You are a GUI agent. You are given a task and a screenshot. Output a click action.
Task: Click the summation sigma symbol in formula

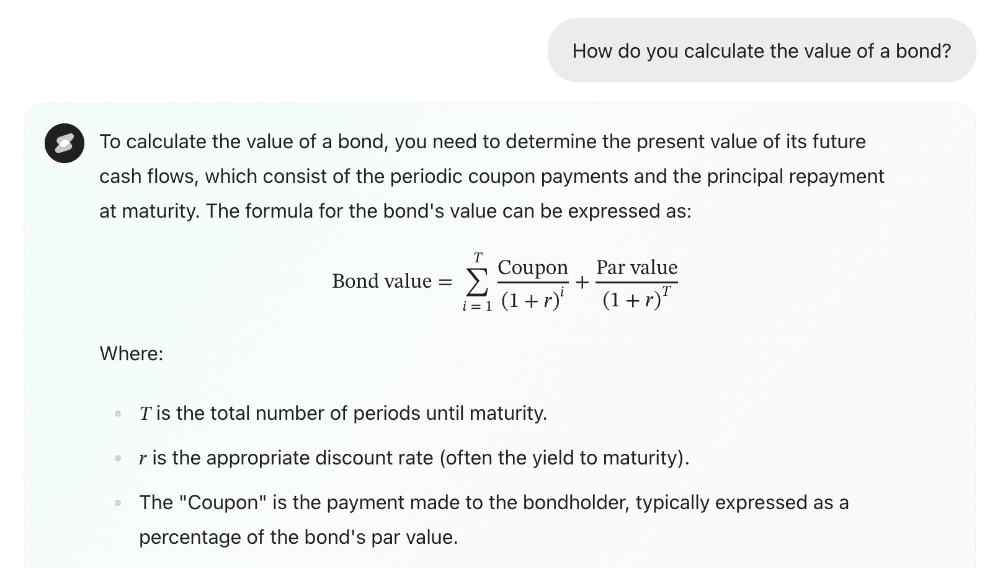(476, 283)
